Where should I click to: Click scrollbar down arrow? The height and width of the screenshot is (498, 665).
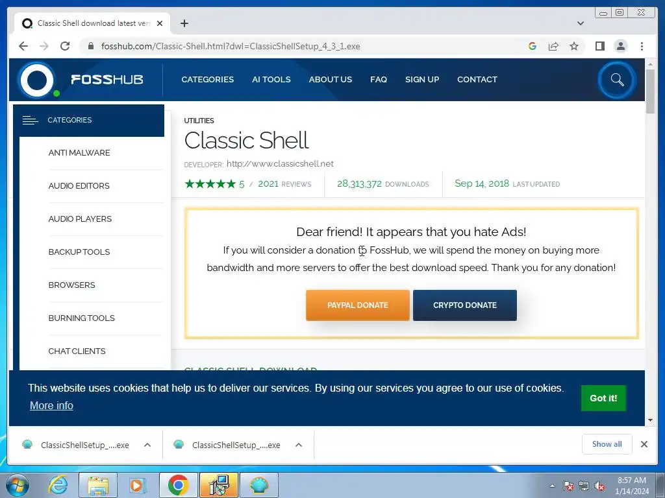(x=650, y=420)
